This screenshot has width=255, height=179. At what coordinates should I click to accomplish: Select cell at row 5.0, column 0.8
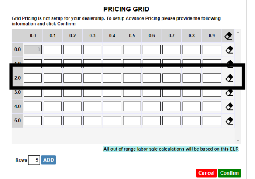[x=191, y=121]
